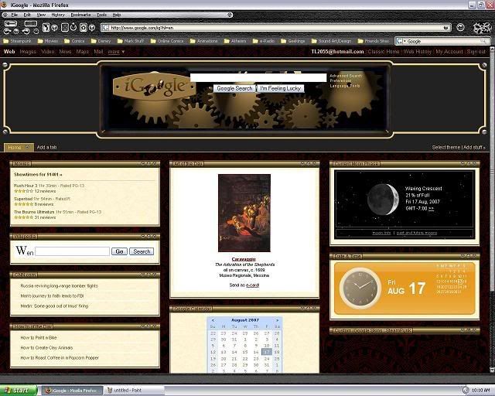Image resolution: width=495 pixels, height=396 pixels.
Task: Click the Wikipedia gadget Go button
Action: [119, 251]
